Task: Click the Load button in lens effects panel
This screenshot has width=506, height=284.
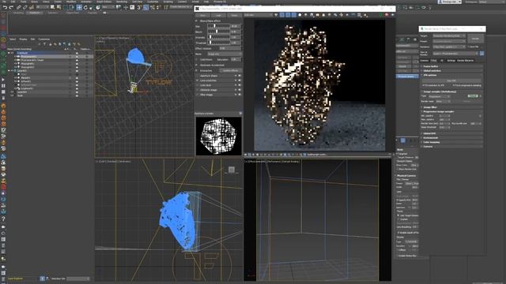Action: tap(218, 15)
